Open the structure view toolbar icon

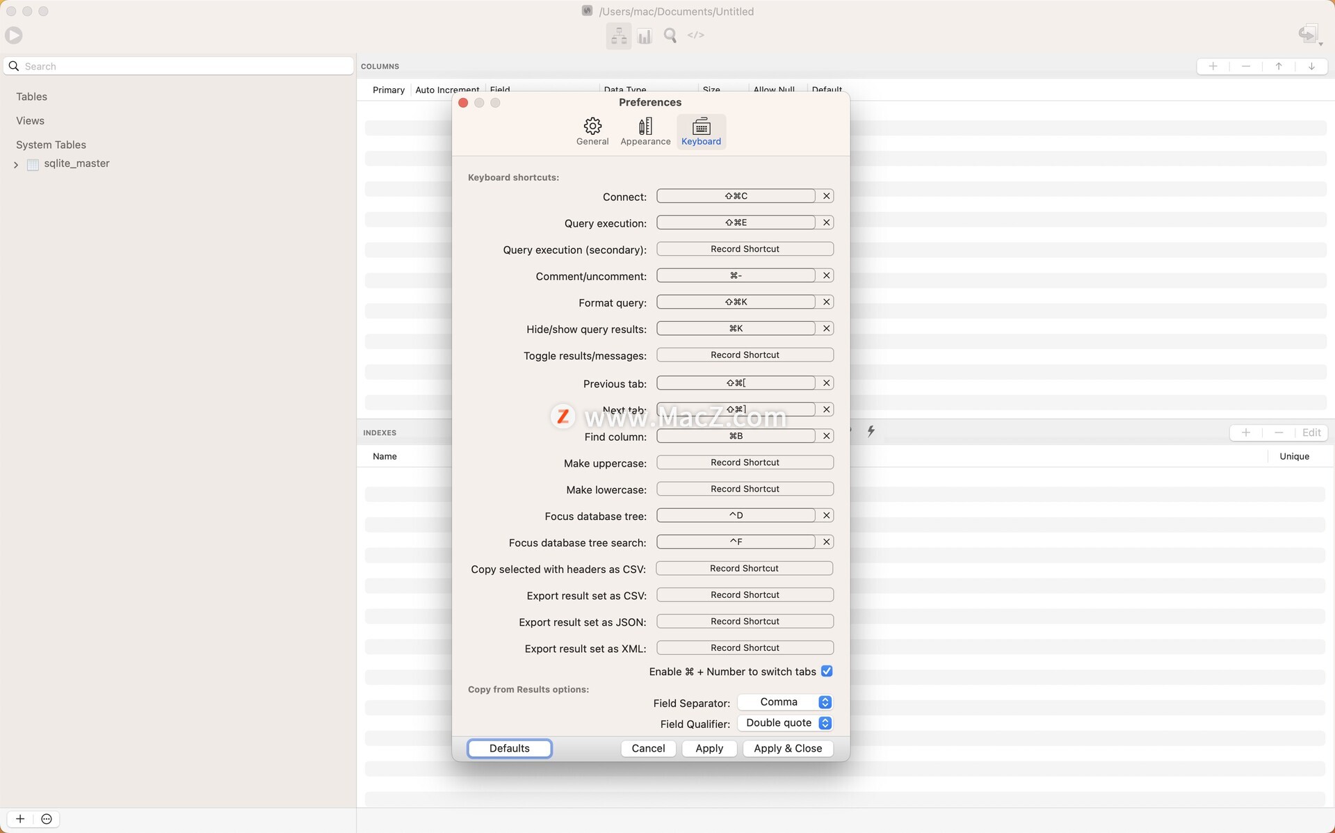click(619, 35)
